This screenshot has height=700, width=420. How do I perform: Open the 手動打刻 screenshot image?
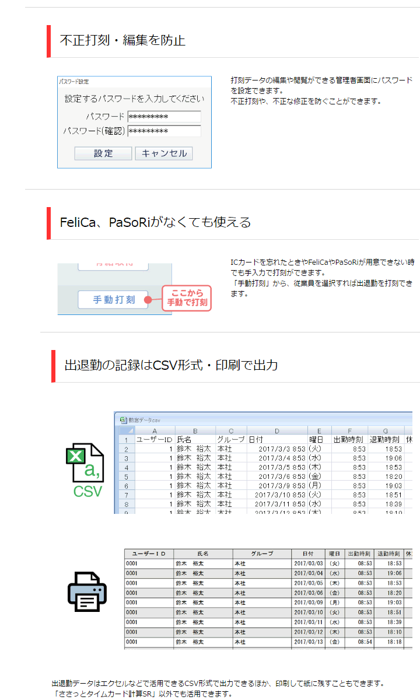pyautogui.click(x=134, y=289)
